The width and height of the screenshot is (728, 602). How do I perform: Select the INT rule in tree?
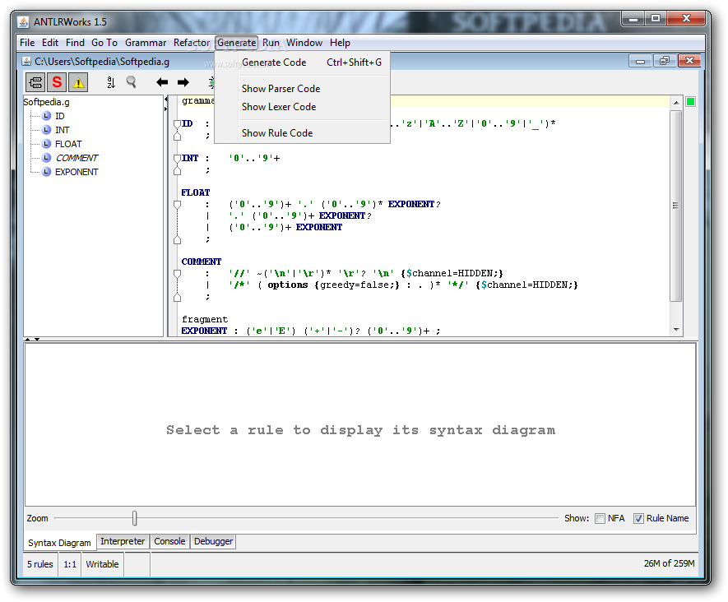click(63, 130)
